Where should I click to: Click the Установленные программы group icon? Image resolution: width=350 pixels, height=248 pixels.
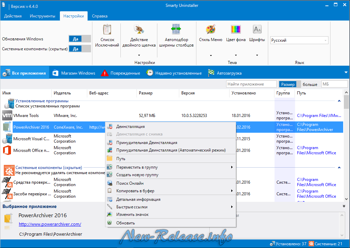click(9, 104)
